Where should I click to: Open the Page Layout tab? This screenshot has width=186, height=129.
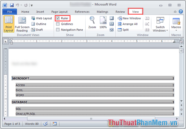coord(59,12)
